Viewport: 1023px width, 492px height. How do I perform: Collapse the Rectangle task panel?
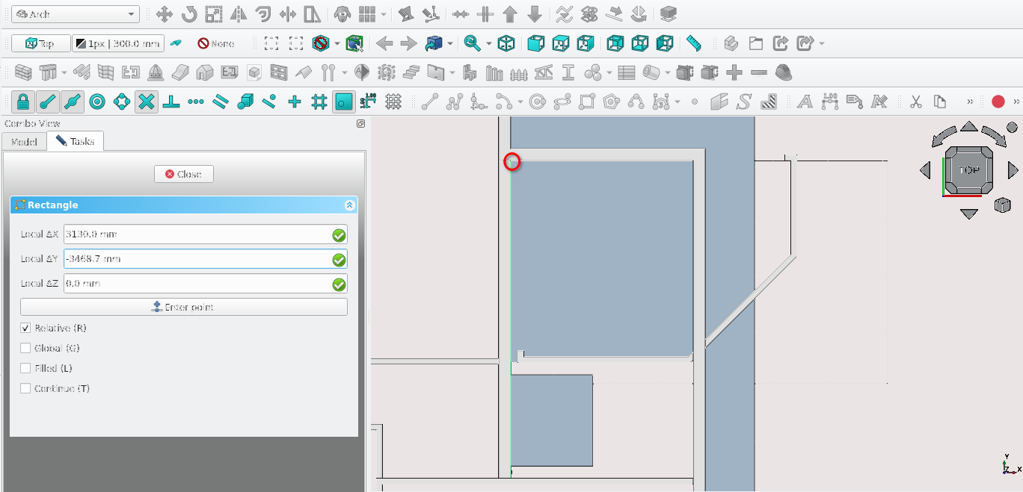point(349,205)
